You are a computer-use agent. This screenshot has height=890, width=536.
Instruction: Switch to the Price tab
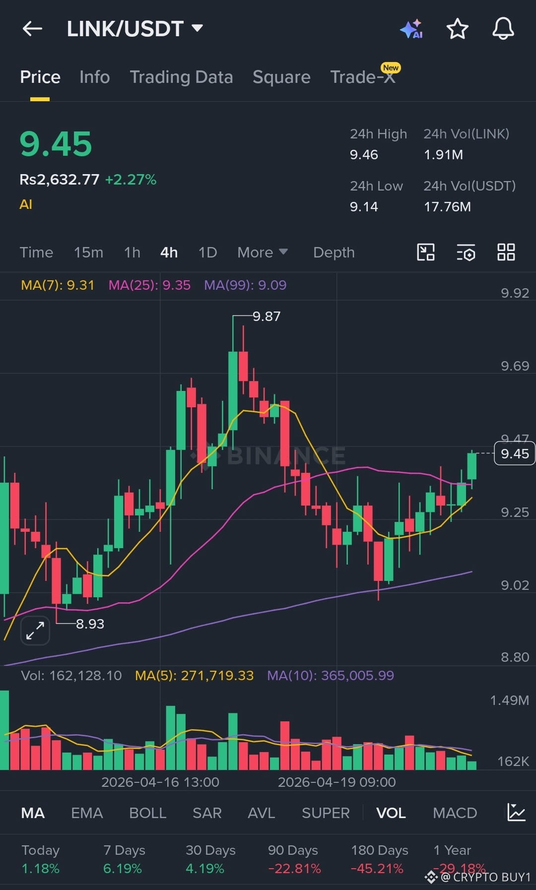pyautogui.click(x=40, y=77)
